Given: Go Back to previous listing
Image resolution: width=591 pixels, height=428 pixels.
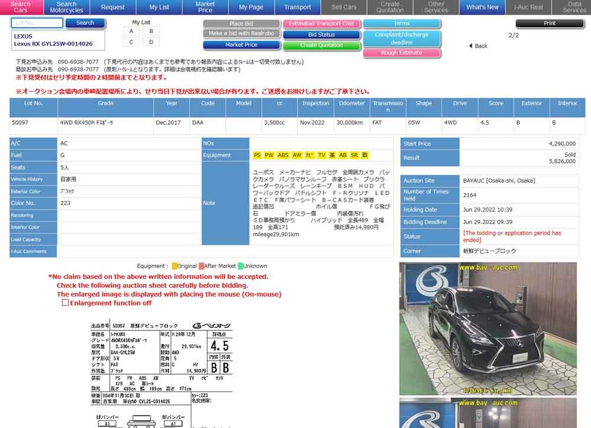Looking at the screenshot, I should click(478, 46).
